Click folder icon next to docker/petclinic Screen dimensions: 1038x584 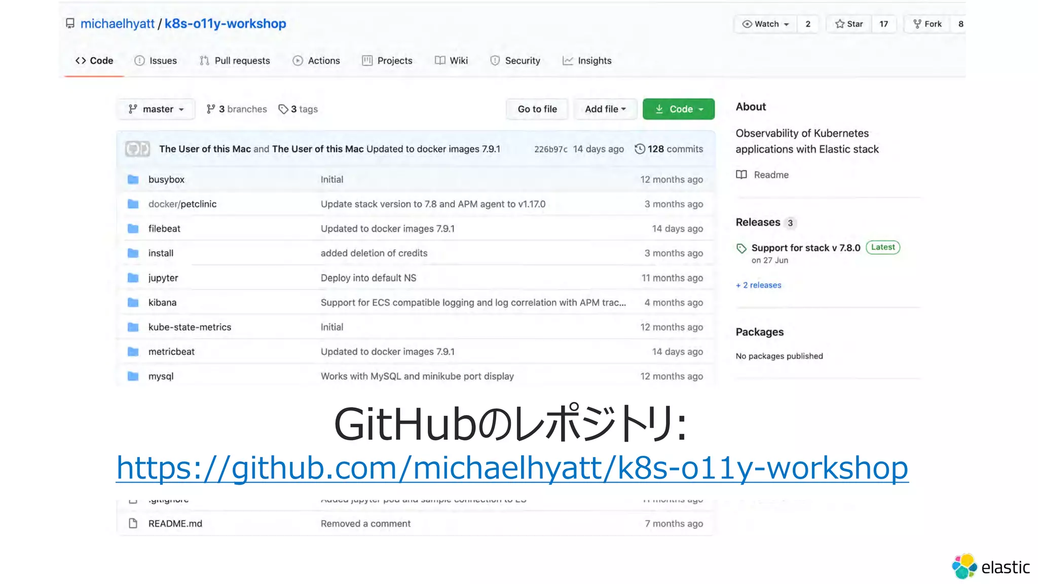pyautogui.click(x=133, y=204)
